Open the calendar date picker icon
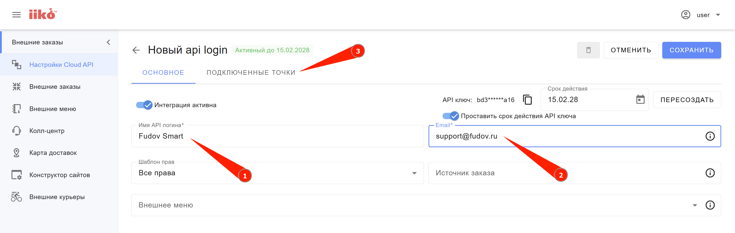 [640, 100]
